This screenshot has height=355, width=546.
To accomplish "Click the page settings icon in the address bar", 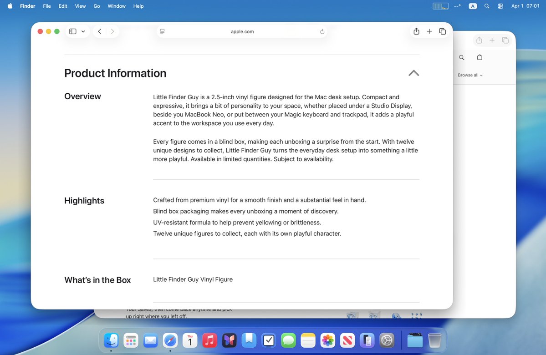I will coord(162,31).
